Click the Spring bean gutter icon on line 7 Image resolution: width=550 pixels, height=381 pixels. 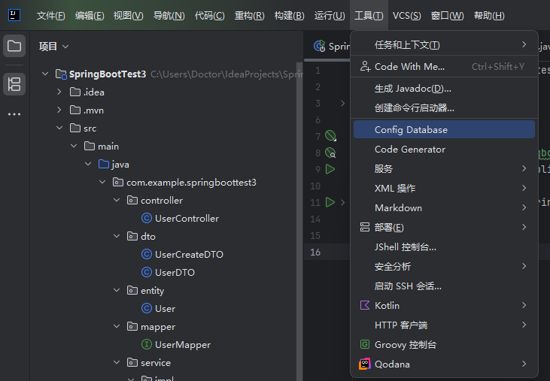coord(330,136)
